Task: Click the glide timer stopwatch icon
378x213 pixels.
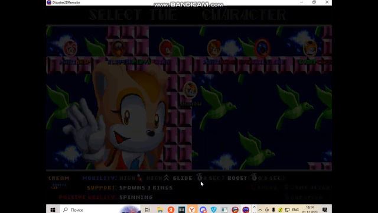Action: 200,177
